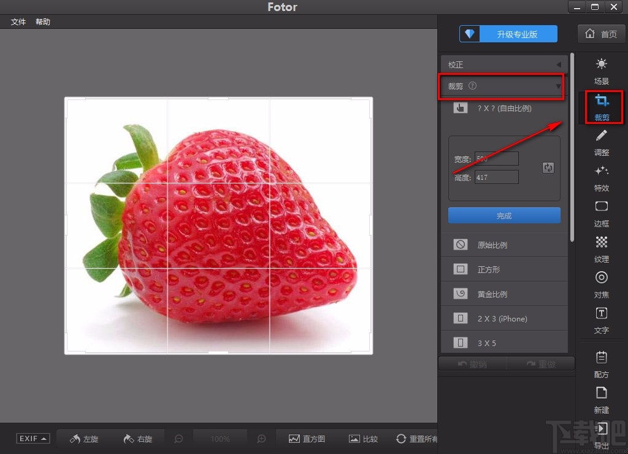
Task: Open the 文字 (Text) tool
Action: [602, 320]
